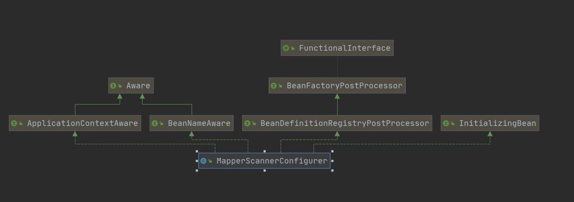Screen dimensions: 574x202
Task: Select the BeanNameAware node
Action: pos(192,123)
